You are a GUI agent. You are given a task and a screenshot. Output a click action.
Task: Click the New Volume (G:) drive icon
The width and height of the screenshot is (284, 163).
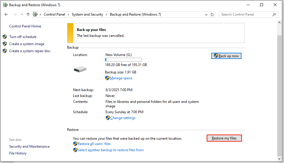pos(80,69)
